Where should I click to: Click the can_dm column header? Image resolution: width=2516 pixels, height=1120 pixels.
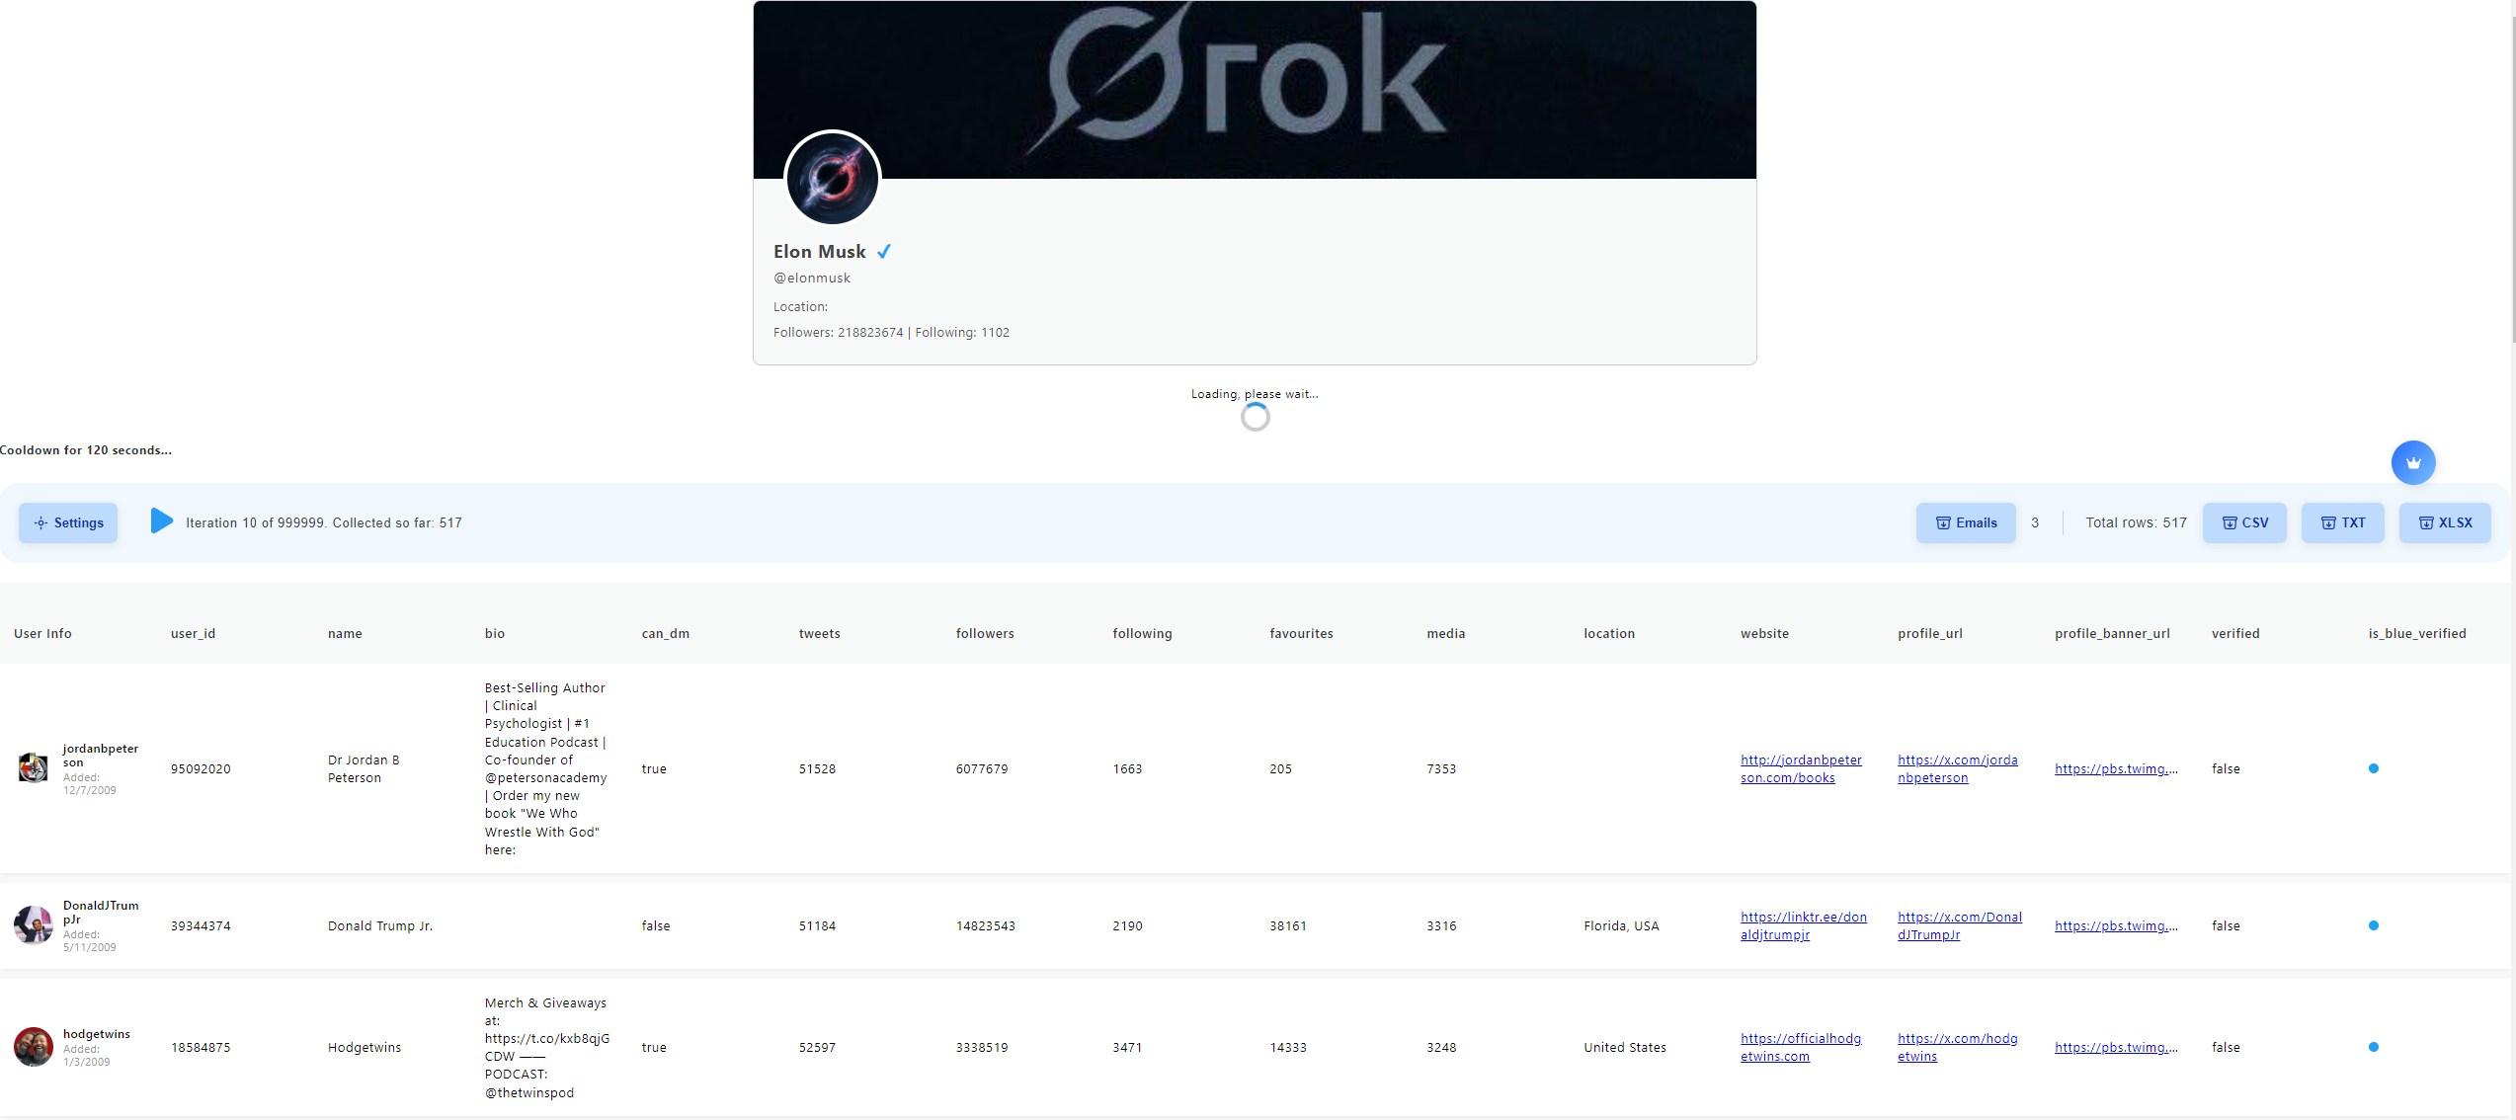[665, 634]
